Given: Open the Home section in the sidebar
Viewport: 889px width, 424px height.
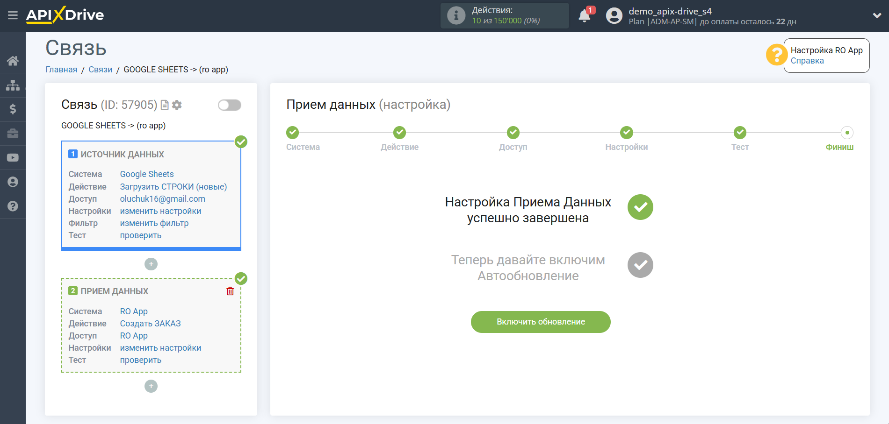Looking at the screenshot, I should pos(13,60).
